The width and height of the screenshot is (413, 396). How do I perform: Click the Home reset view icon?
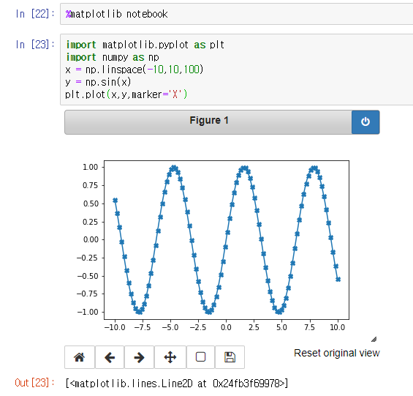tap(79, 357)
